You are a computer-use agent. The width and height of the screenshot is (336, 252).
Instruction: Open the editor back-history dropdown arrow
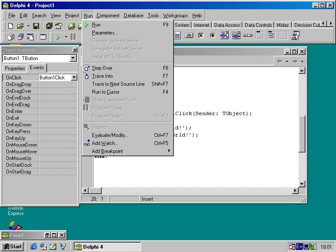(x=287, y=61)
